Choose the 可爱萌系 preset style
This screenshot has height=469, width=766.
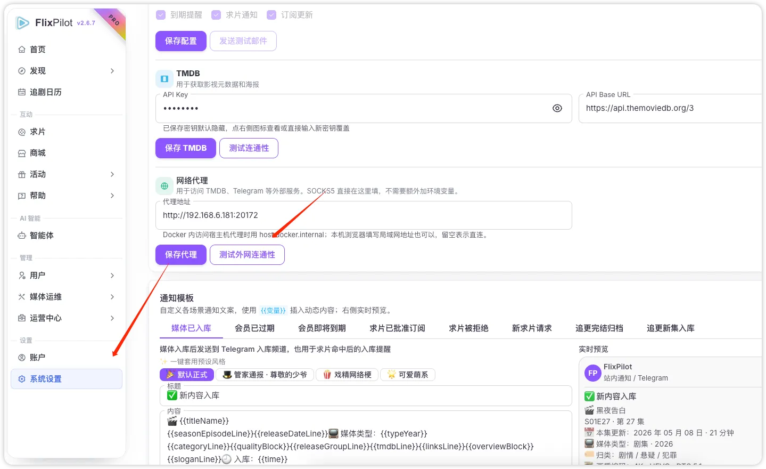pyautogui.click(x=408, y=375)
